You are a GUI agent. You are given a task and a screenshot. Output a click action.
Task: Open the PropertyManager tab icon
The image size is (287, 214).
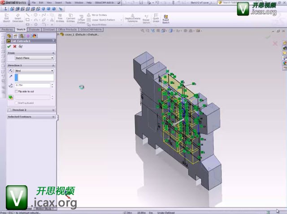pyautogui.click(x=15, y=36)
